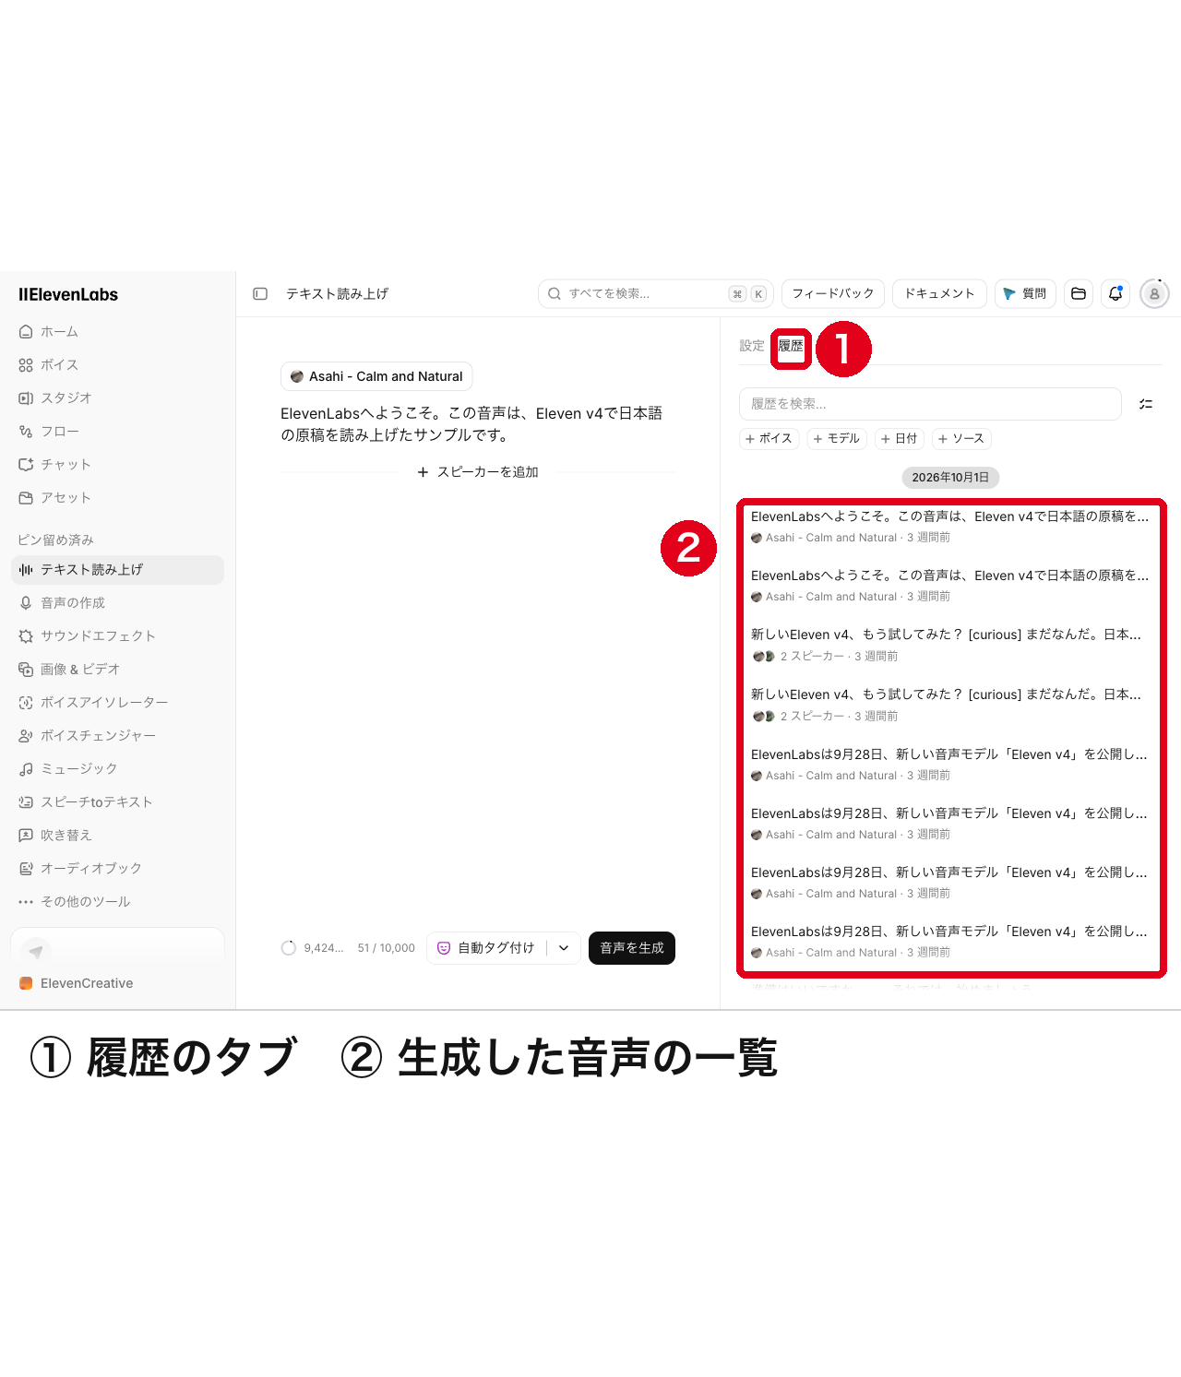Click the 履歴を検索 search box
This screenshot has height=1377, width=1181.
[x=930, y=404]
